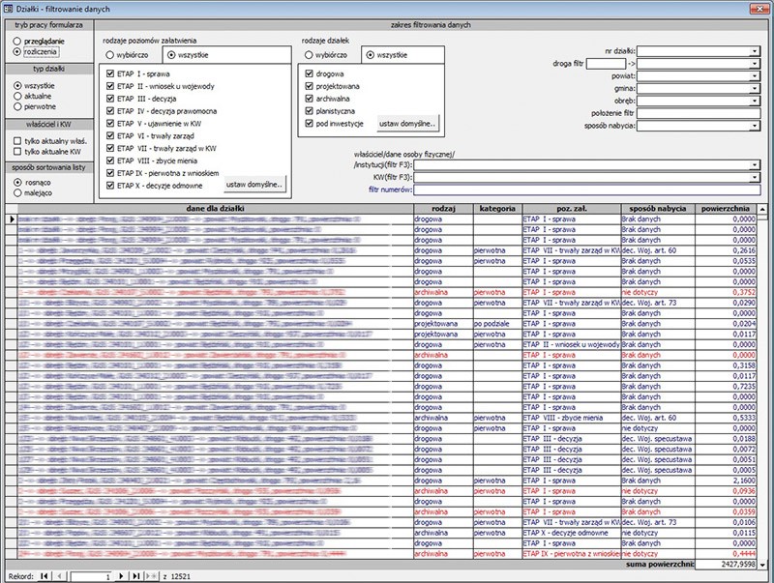Viewport: 774px width, 583px height.
Task: Click list scrollbar down arrow
Action: point(762,565)
